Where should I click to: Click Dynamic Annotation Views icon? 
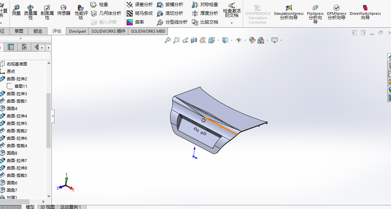(202, 40)
